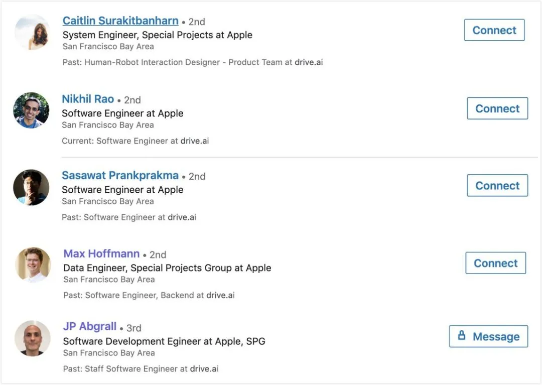Click '2nd' degree badge beside Caitlin Surakitbanharn
The image size is (542, 385).
click(x=197, y=22)
